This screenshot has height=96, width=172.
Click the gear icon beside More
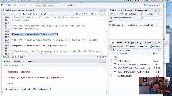pyautogui.click(x=151, y=46)
